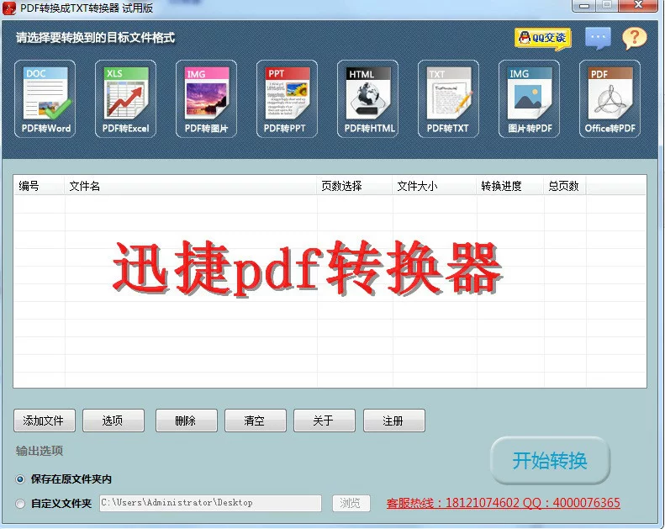Open the 客服热线 hotline link
Image resolution: width=665 pixels, height=529 pixels.
point(503,503)
